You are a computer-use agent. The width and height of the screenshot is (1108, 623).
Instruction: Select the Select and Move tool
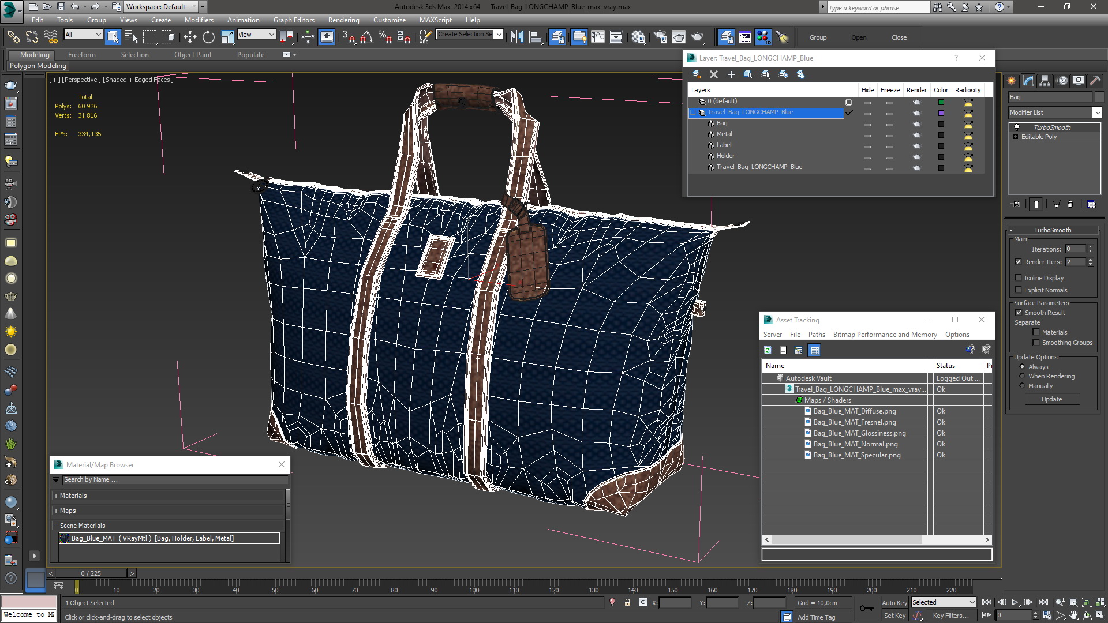[190, 37]
